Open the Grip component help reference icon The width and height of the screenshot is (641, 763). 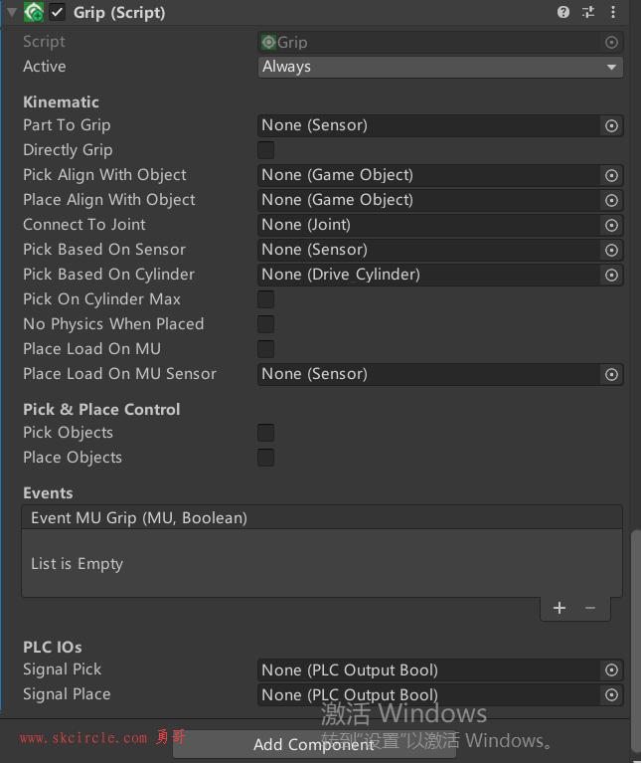562,12
